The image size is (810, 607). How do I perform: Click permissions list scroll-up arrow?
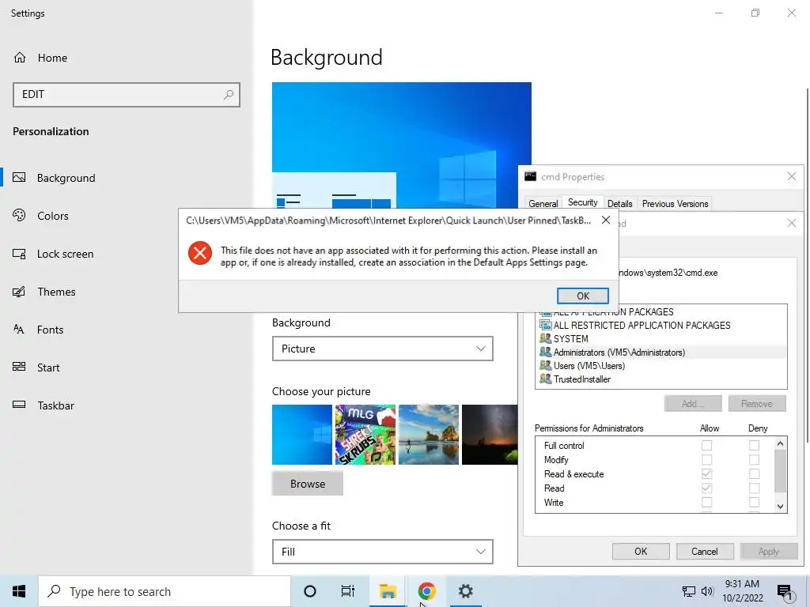pyautogui.click(x=780, y=443)
